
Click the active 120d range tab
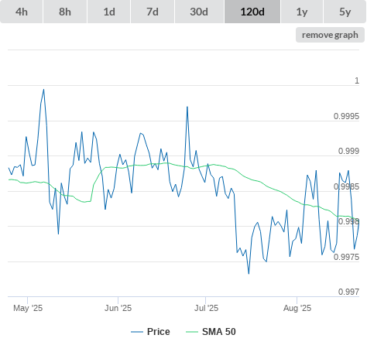(252, 12)
